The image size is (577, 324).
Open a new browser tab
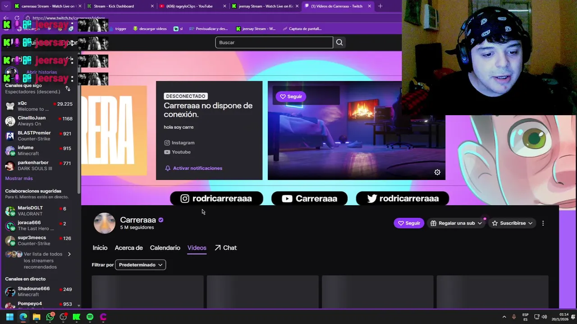pyautogui.click(x=380, y=6)
